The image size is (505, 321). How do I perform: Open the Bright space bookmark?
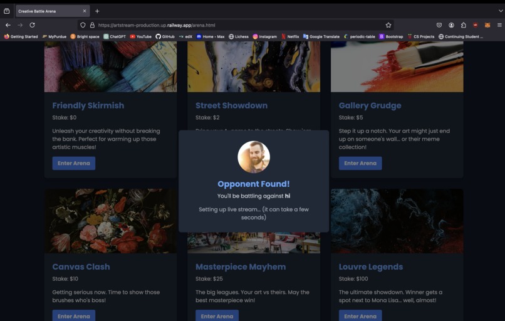coord(85,37)
